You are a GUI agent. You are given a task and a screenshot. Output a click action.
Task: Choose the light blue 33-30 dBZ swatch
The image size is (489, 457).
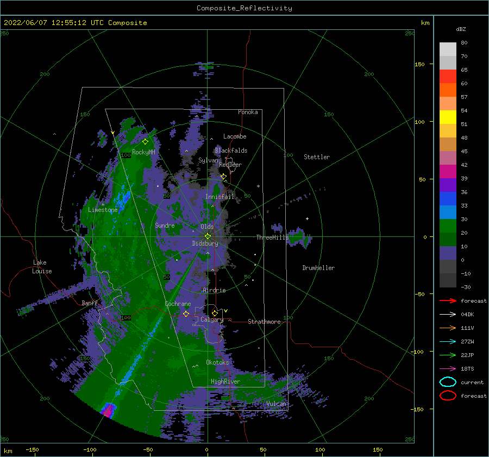pyautogui.click(x=448, y=212)
